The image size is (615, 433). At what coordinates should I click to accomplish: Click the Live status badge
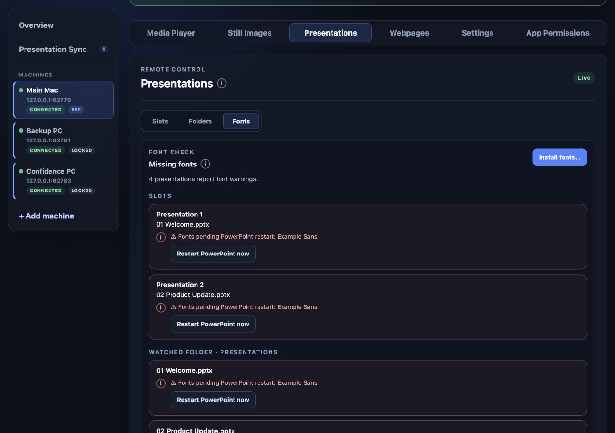(584, 78)
